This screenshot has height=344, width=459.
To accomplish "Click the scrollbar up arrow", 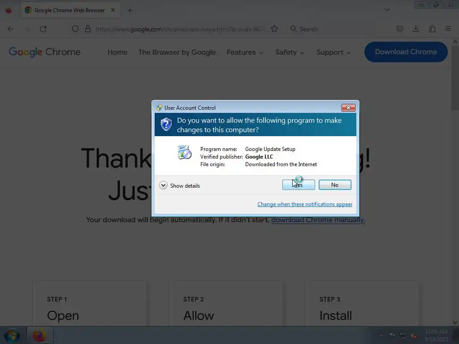I will pos(455,42).
